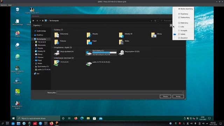This screenshot has width=224, height=126.
Task: Open the Pulpit folder tile
Action: (x=92, y=42)
